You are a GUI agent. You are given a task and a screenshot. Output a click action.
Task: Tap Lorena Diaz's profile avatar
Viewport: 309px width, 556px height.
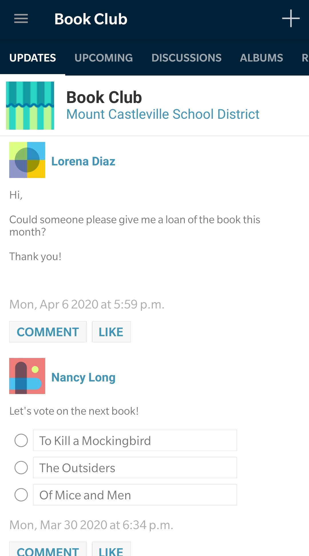27,160
